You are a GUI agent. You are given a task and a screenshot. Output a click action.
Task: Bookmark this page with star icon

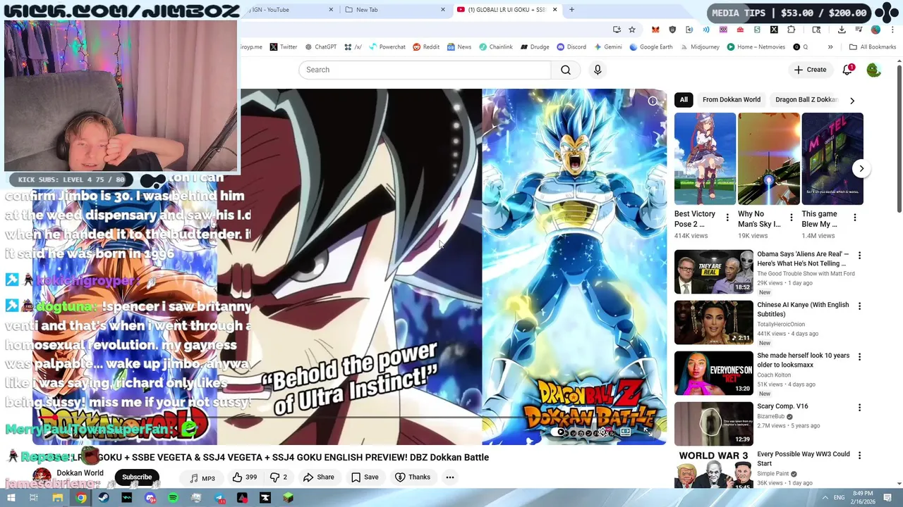click(632, 30)
